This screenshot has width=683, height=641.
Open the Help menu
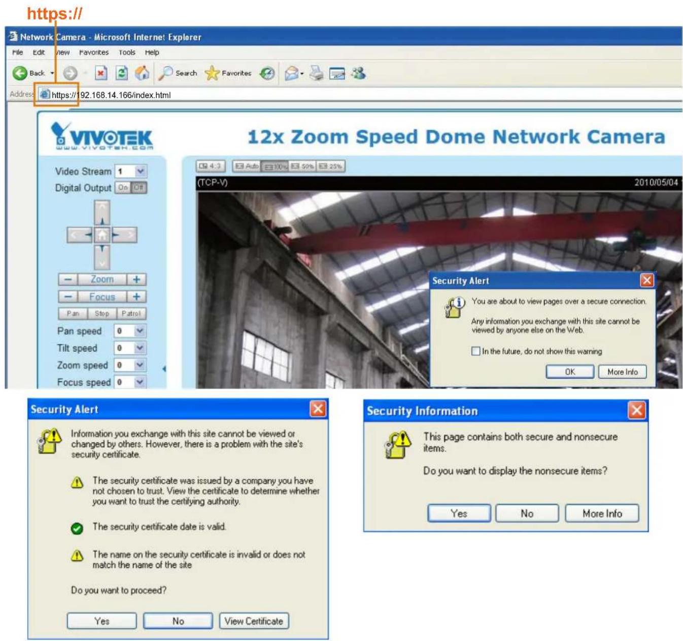pos(152,52)
